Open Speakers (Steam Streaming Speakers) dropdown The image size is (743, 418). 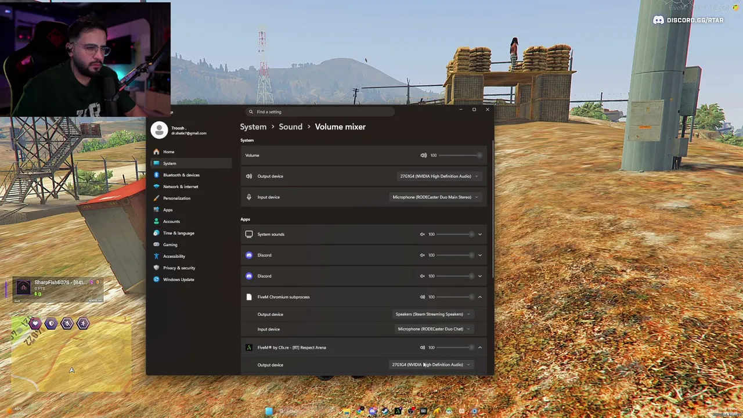tap(433, 314)
